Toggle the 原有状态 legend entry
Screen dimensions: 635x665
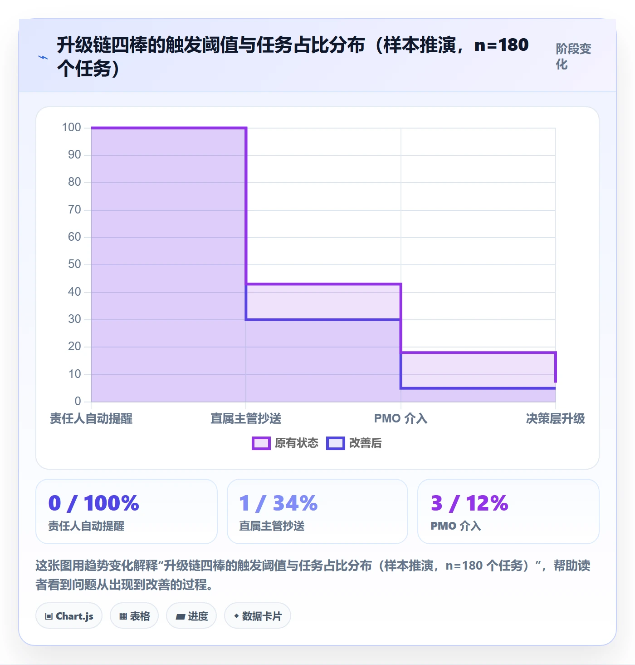click(x=285, y=443)
